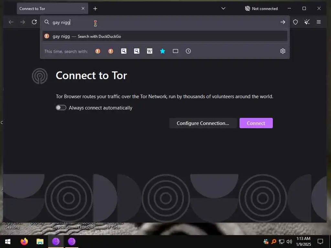Reload the current page
Image resolution: width=331 pixels, height=248 pixels.
pos(34,22)
